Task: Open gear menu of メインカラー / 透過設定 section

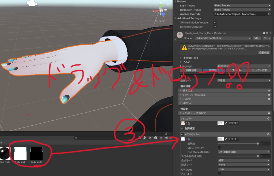Action: pyautogui.click(x=269, y=113)
